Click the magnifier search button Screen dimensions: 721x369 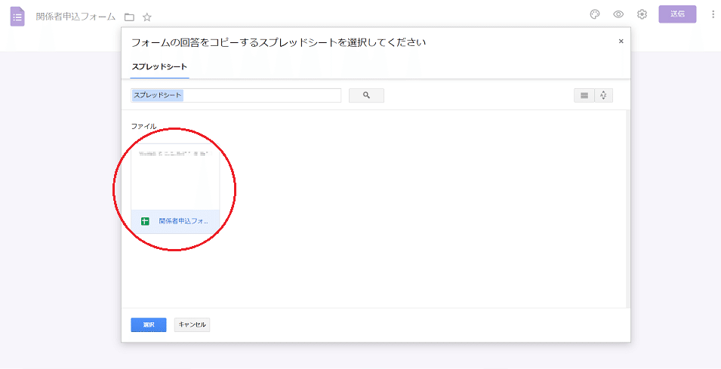point(366,96)
